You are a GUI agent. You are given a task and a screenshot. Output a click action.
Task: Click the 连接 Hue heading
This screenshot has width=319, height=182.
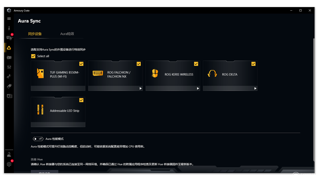tap(37, 159)
